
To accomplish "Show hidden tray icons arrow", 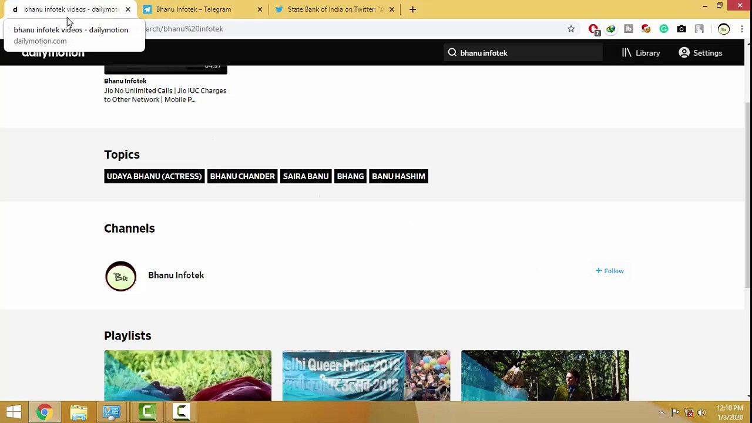I will 662,412.
